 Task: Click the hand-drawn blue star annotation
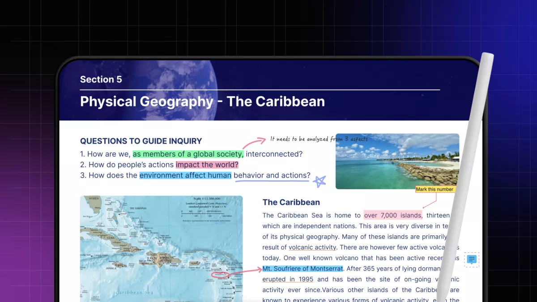(x=320, y=181)
